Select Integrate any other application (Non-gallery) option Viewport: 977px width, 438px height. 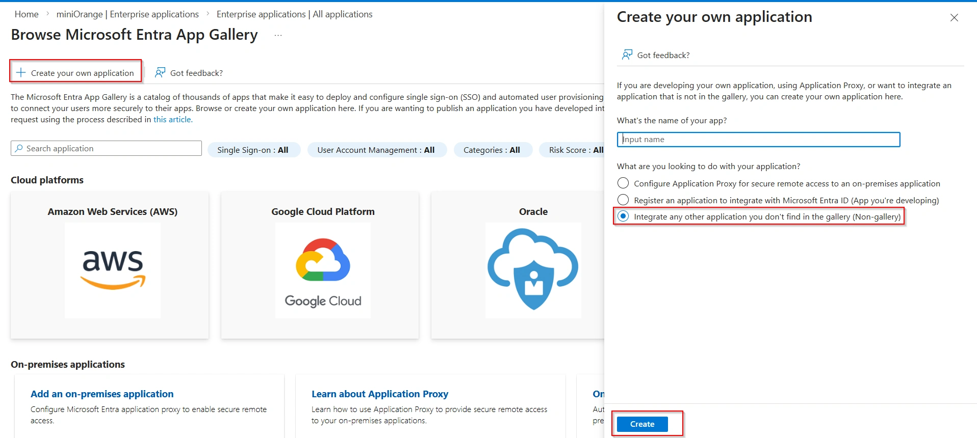pyautogui.click(x=623, y=216)
